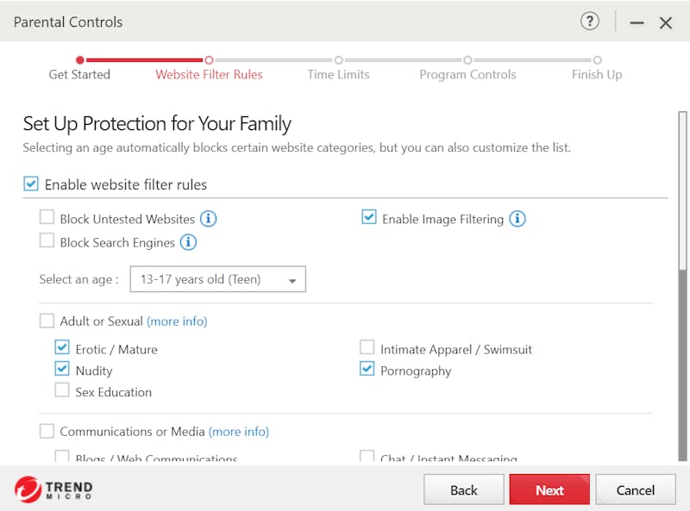This screenshot has height=511, width=690.
Task: Select the Adult or Sexual group checkbox
Action: pyautogui.click(x=47, y=321)
